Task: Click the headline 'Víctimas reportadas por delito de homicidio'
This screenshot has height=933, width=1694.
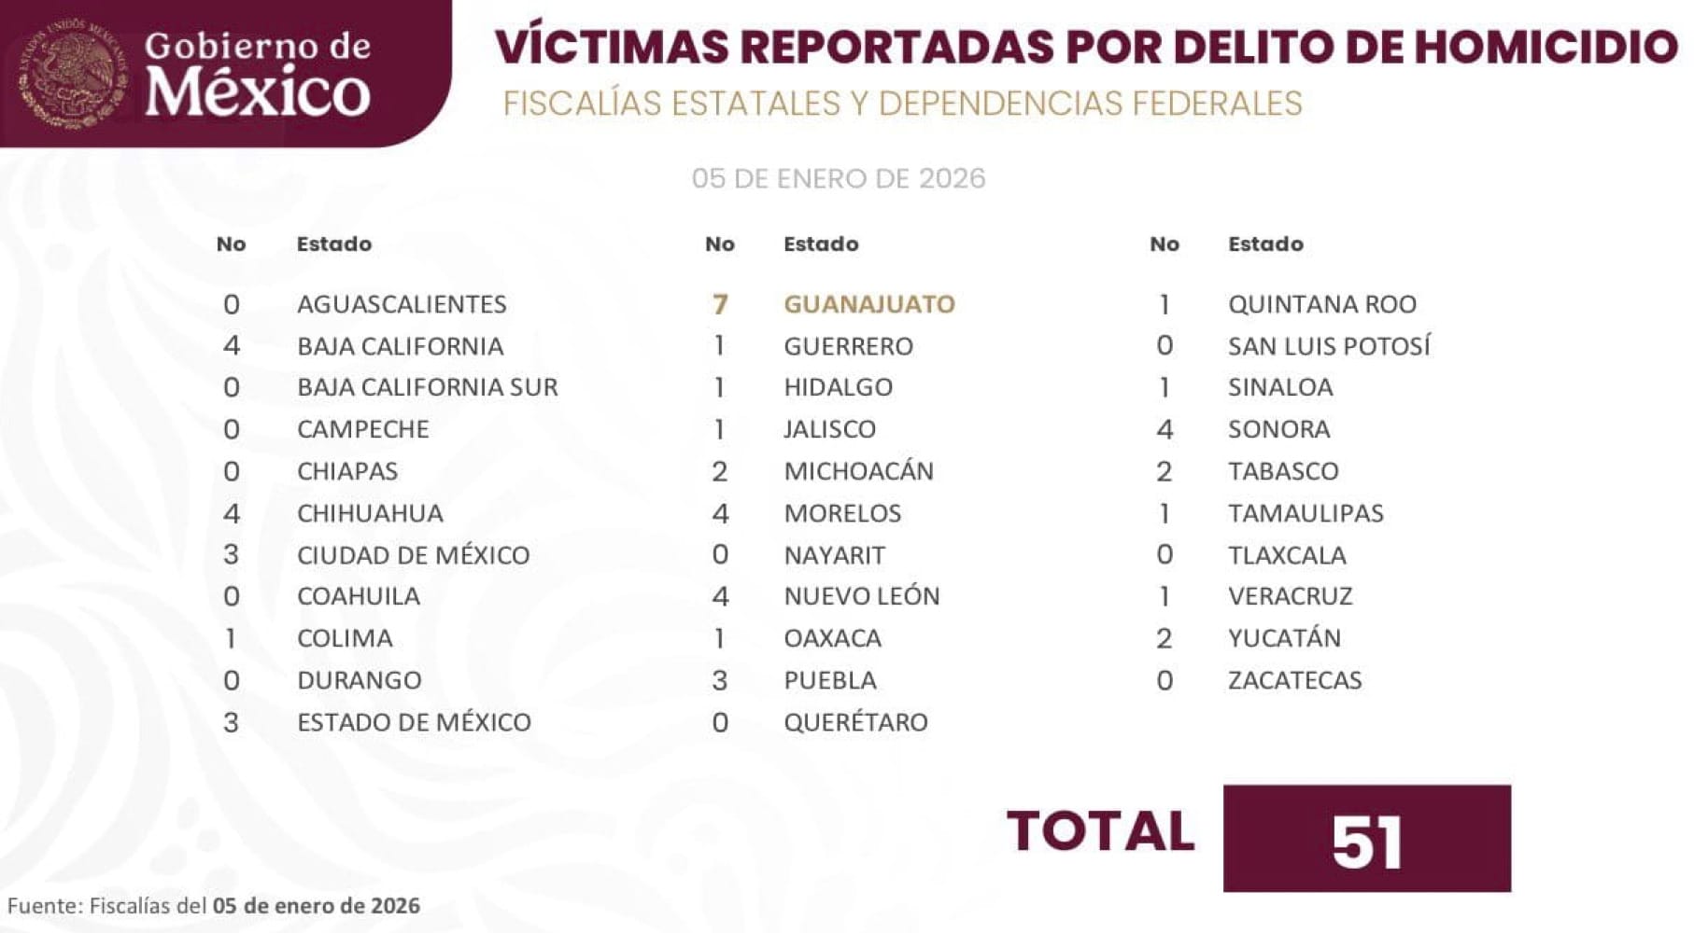Action: [1085, 47]
